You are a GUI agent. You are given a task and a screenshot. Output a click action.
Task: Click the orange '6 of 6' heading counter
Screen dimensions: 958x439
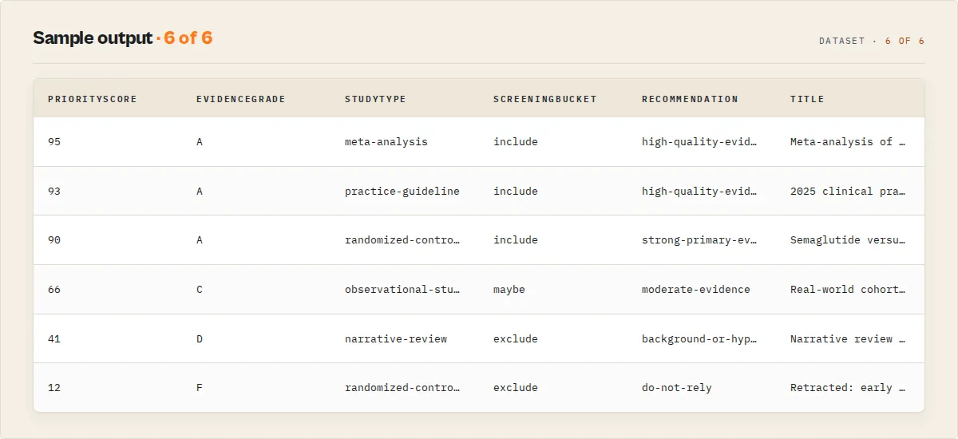pyautogui.click(x=188, y=38)
